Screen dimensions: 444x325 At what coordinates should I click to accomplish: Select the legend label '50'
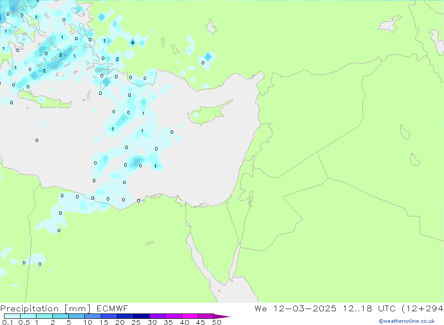click(x=217, y=322)
